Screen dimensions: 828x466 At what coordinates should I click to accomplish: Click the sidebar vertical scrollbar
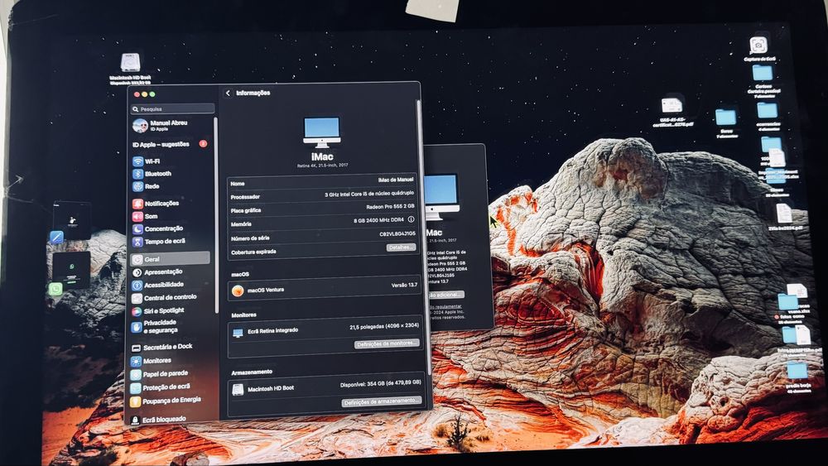point(216,214)
